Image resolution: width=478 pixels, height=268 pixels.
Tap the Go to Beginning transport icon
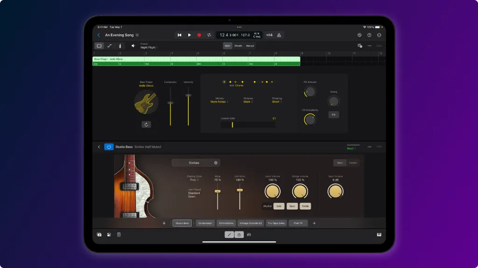pyautogui.click(x=180, y=35)
